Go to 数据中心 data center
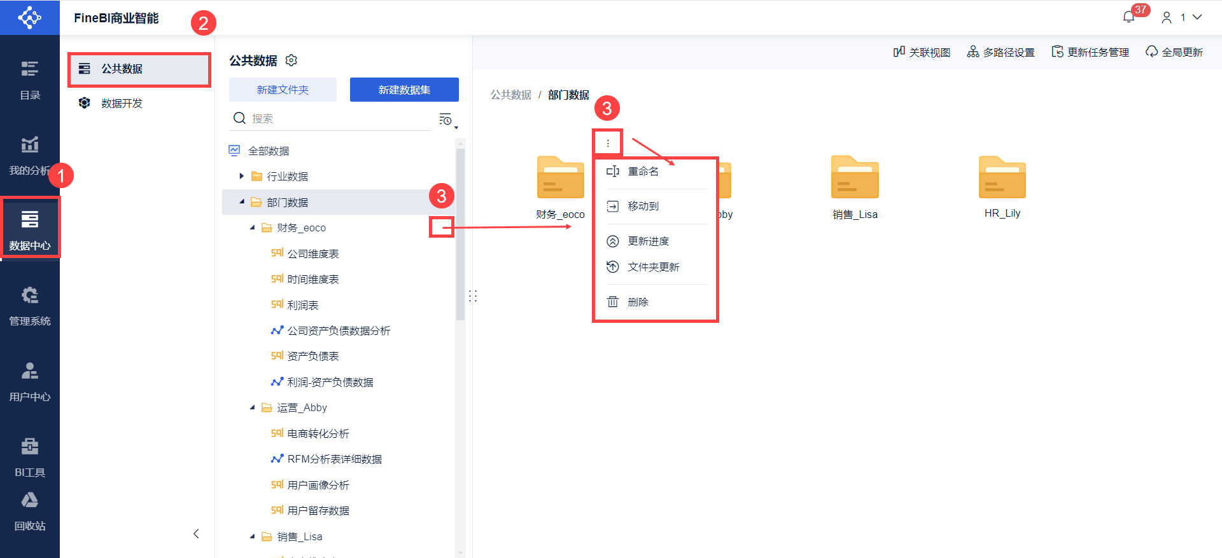Screen dimensions: 1222x558 point(30,231)
